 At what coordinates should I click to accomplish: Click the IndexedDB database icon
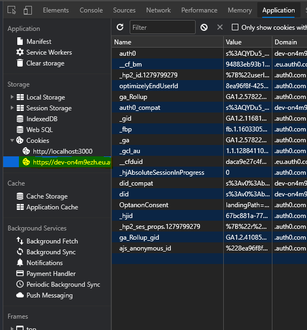(x=20, y=119)
